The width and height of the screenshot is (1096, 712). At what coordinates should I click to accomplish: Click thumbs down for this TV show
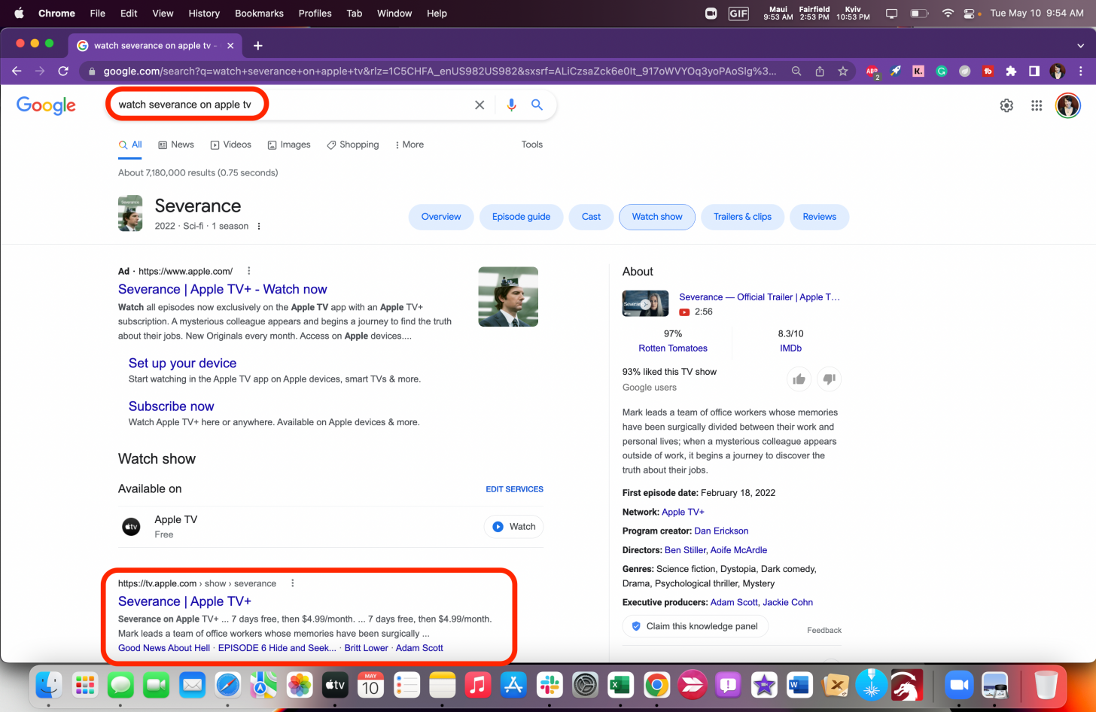[829, 379]
